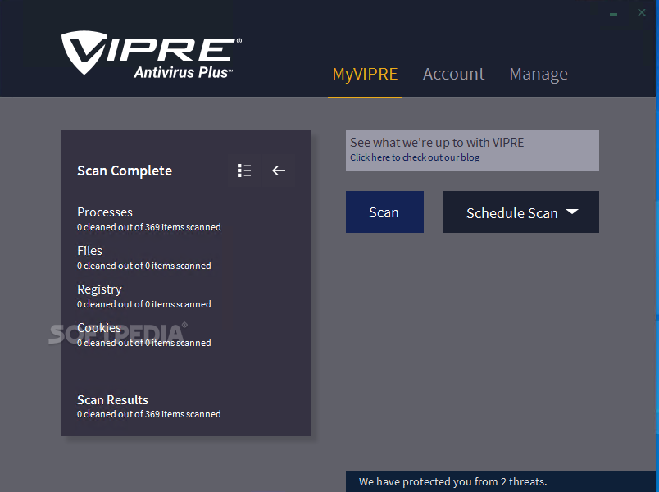
Task: Switch to the MyVIPRE tab
Action: click(x=365, y=74)
